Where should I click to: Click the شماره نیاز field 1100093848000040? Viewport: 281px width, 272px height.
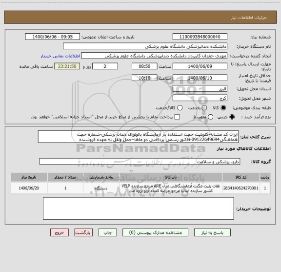tap(200, 37)
